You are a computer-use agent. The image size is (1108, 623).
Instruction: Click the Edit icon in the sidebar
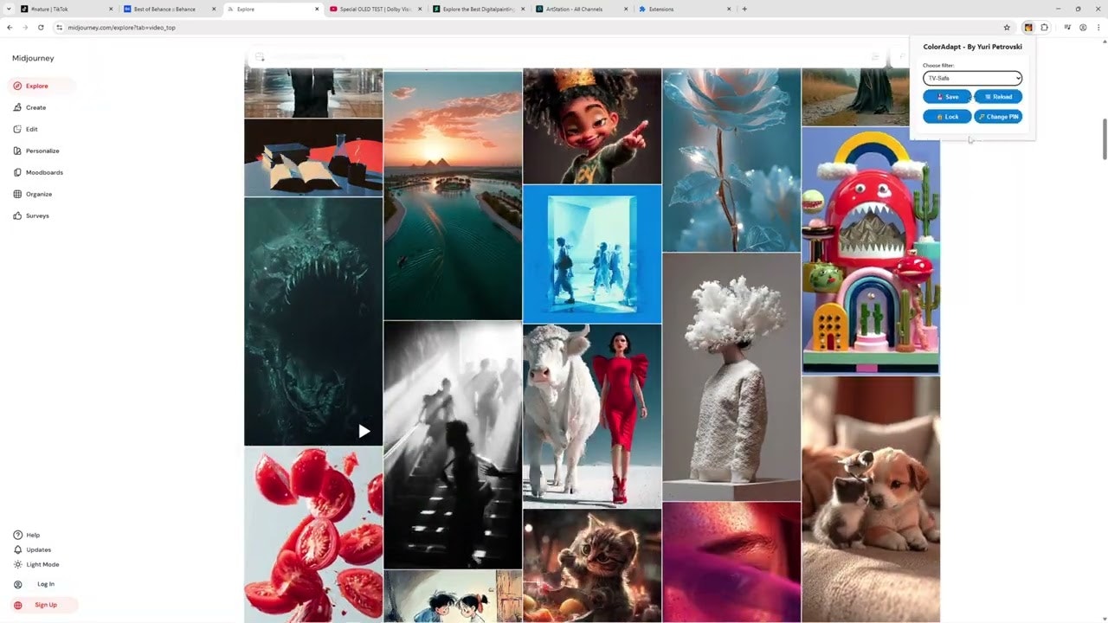click(x=18, y=129)
